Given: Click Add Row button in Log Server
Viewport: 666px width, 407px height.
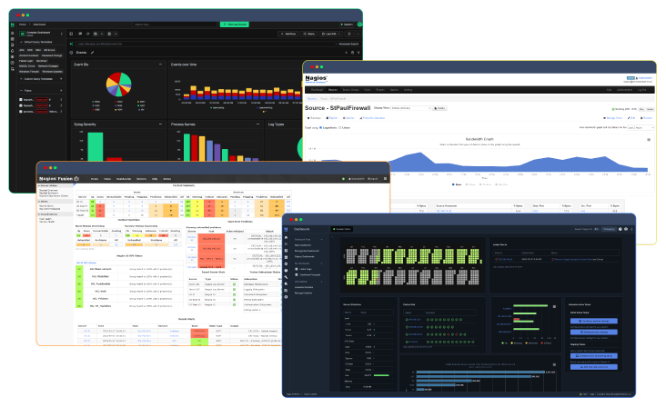Looking at the screenshot, I should point(288,34).
